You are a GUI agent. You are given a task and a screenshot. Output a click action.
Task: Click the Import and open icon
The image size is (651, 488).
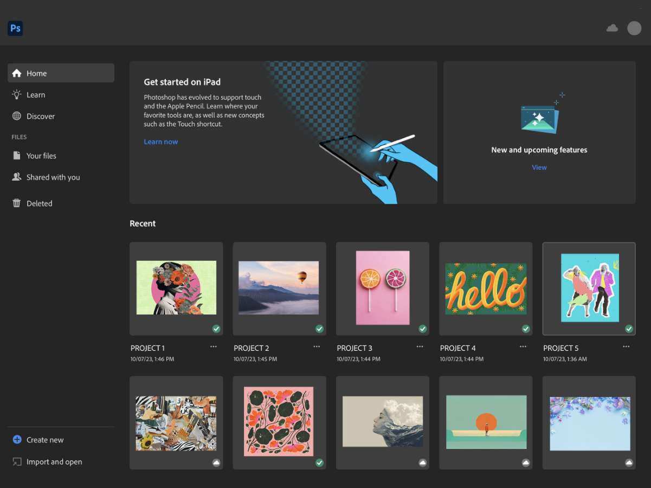coord(17,461)
